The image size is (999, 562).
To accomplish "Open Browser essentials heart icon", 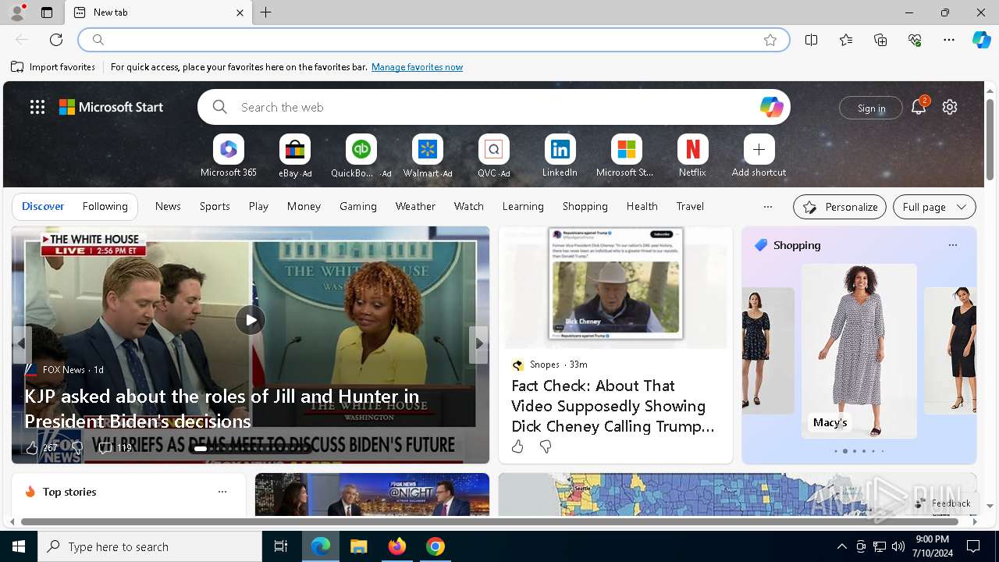I will point(915,40).
